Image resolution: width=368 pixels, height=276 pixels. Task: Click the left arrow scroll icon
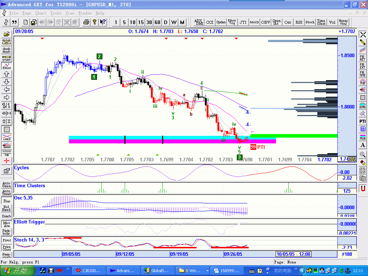[x=6, y=89]
